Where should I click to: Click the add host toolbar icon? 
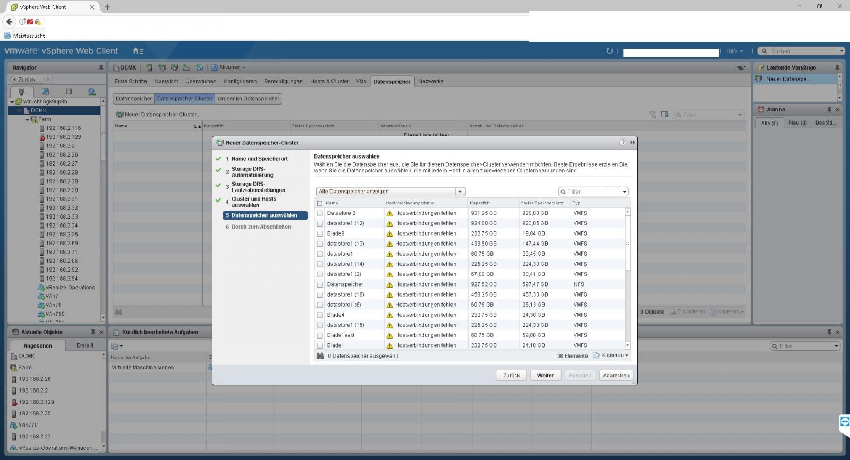click(x=149, y=67)
